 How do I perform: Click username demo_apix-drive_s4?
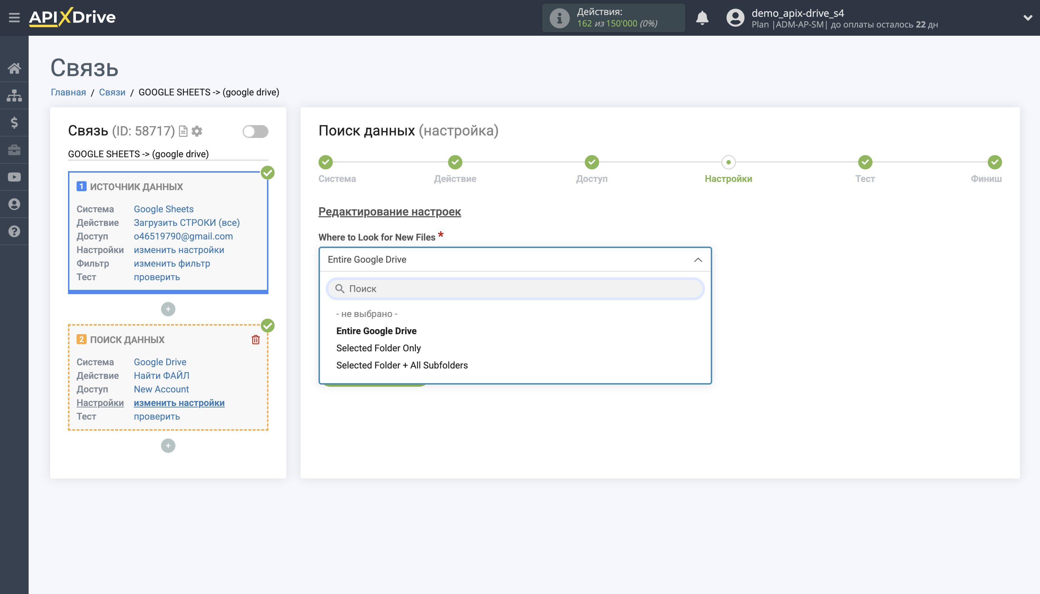(797, 13)
